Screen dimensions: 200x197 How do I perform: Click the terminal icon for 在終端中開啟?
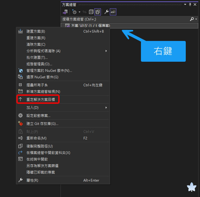pyautogui.click(x=20, y=159)
